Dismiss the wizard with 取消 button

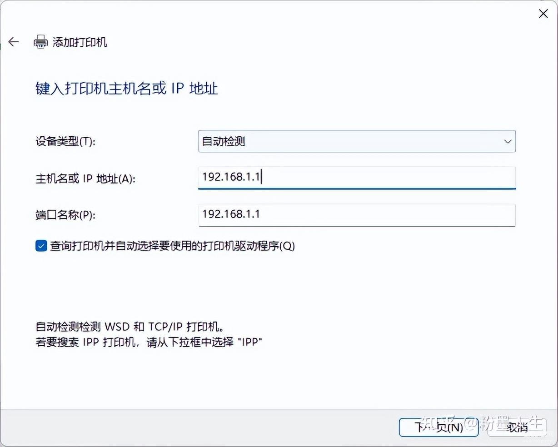point(517,427)
